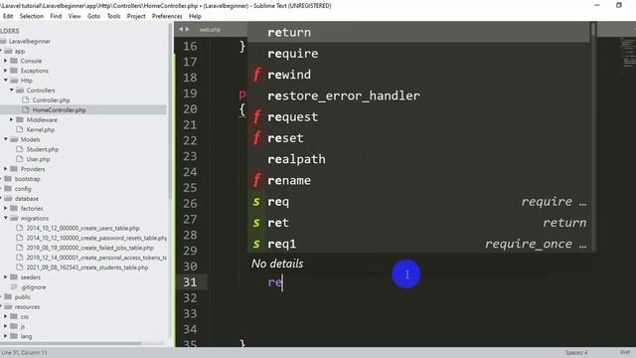636x358 pixels.
Task: Collapse the migrations folder
Action: (6, 218)
